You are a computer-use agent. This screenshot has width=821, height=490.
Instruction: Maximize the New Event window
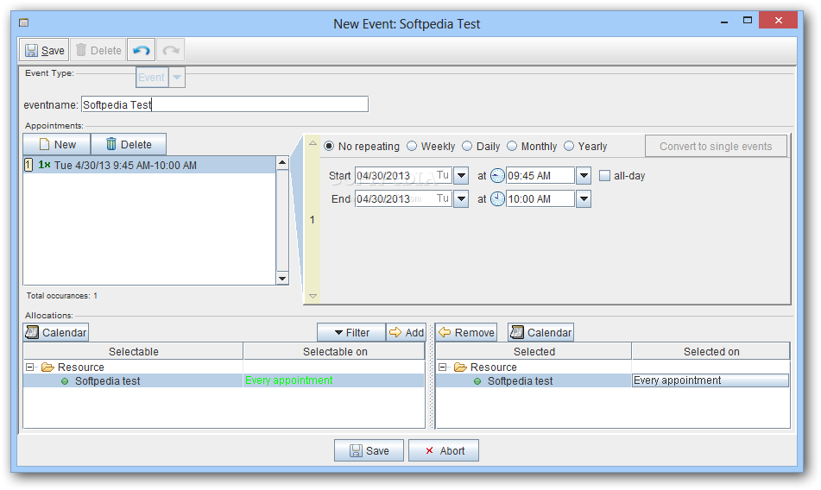[x=747, y=21]
